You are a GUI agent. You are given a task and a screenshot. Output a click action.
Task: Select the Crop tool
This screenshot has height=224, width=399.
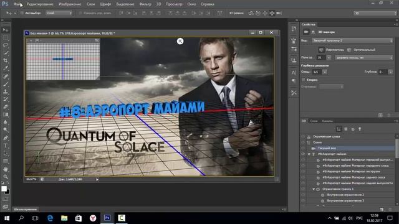coord(6,61)
